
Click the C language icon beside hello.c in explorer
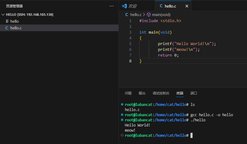point(7,28)
